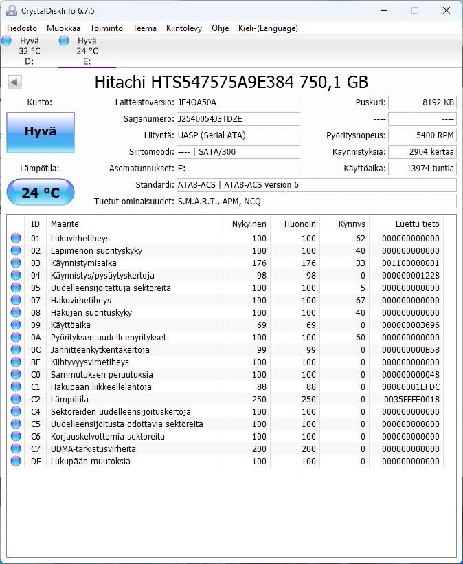463x564 pixels.
Task: Open the Tiedosto menu
Action: pos(21,28)
